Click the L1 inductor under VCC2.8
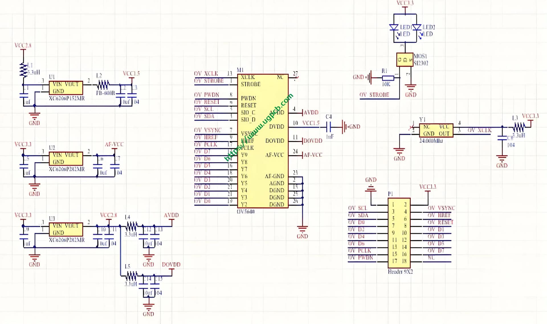Screen dimensions: 547x324 click(x=23, y=70)
